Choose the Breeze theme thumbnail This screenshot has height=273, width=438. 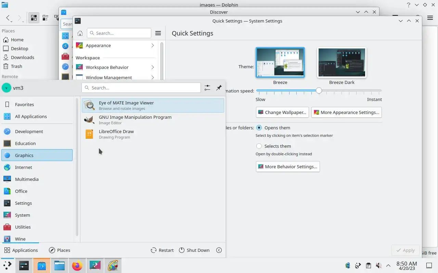(x=280, y=62)
